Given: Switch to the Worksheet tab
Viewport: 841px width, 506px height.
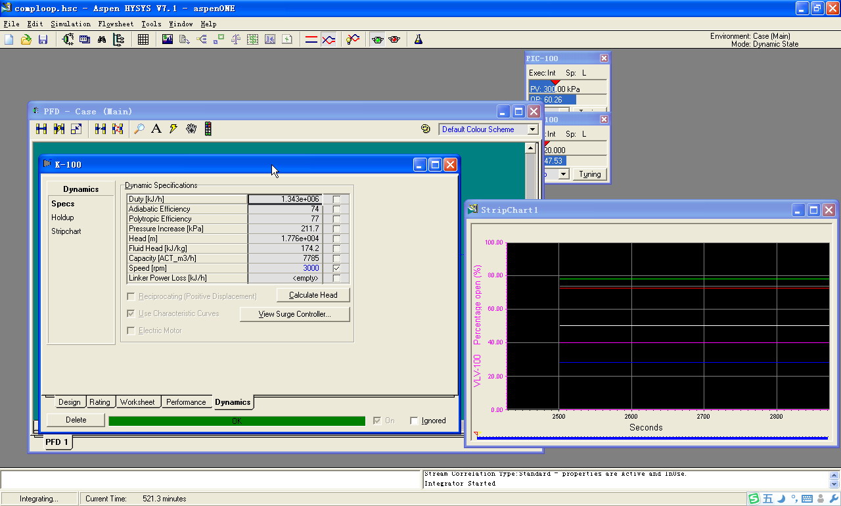Looking at the screenshot, I should point(137,402).
